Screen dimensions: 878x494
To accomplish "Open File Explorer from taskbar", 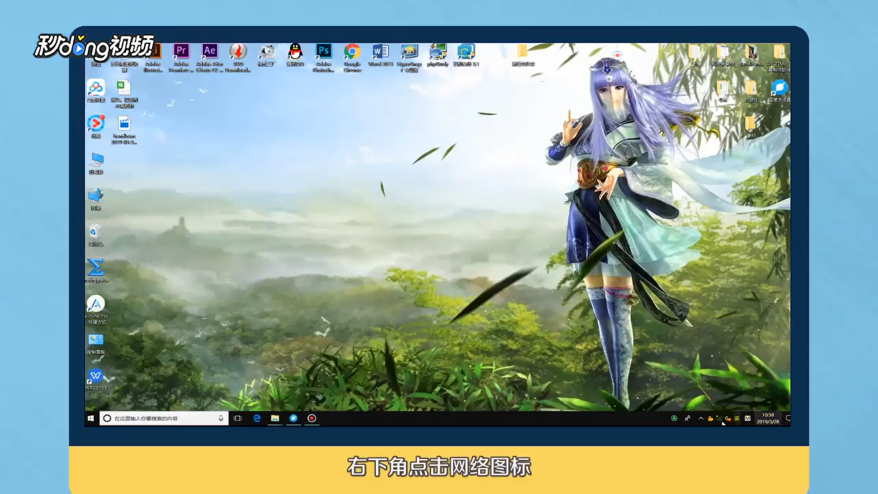I will click(275, 418).
